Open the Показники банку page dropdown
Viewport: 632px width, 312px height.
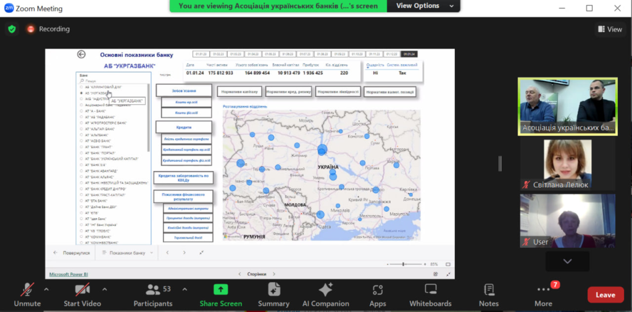(127, 253)
